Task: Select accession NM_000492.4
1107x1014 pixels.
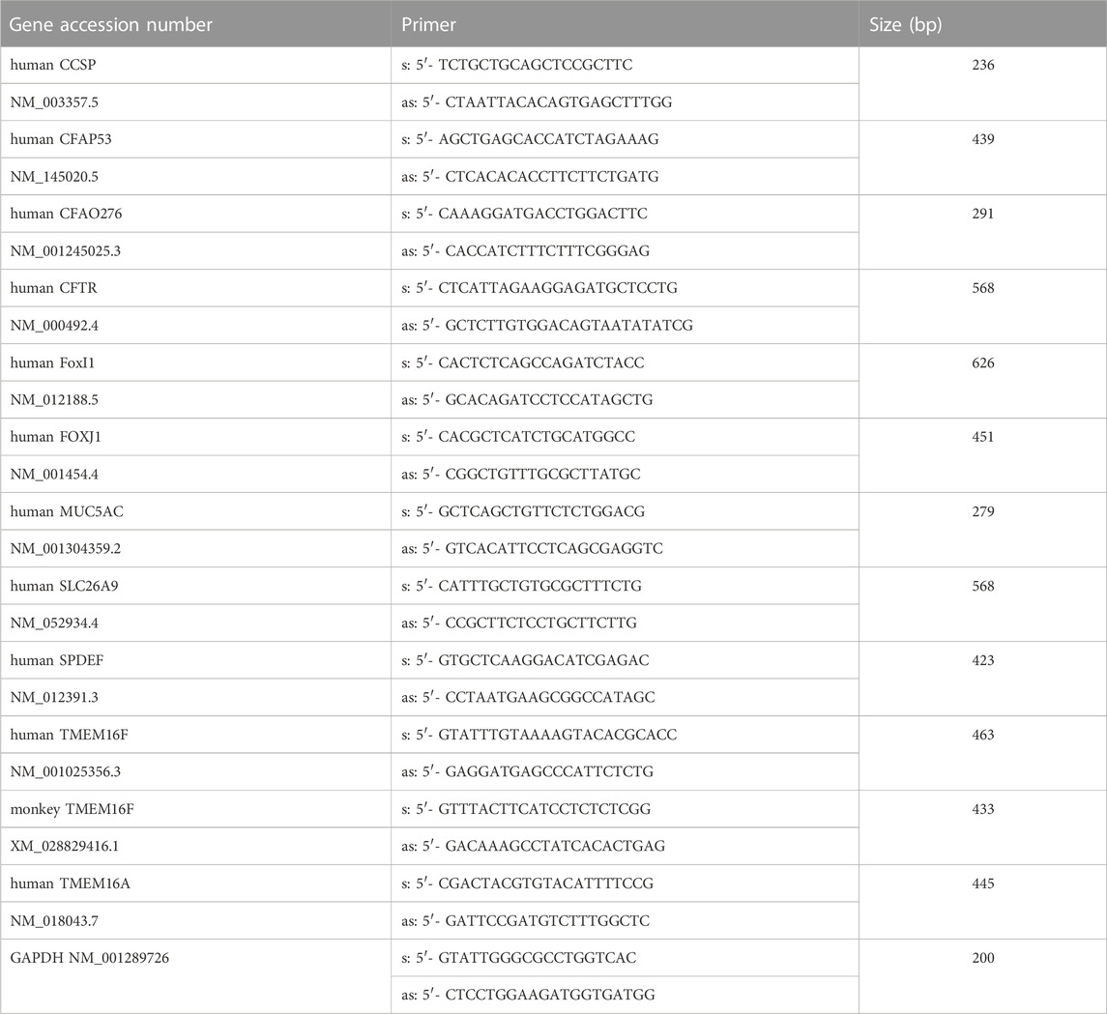Action: (x=54, y=326)
